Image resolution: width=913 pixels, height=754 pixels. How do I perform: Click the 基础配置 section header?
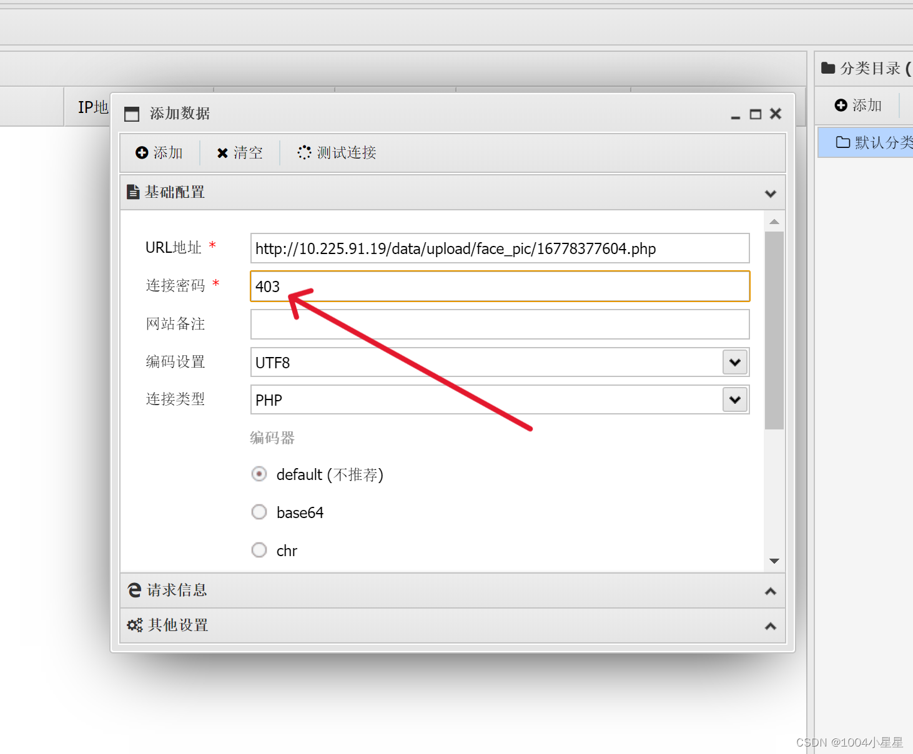coord(453,192)
